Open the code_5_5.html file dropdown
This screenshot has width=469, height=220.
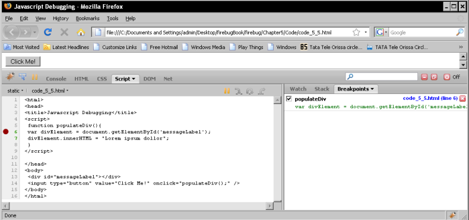click(x=50, y=90)
